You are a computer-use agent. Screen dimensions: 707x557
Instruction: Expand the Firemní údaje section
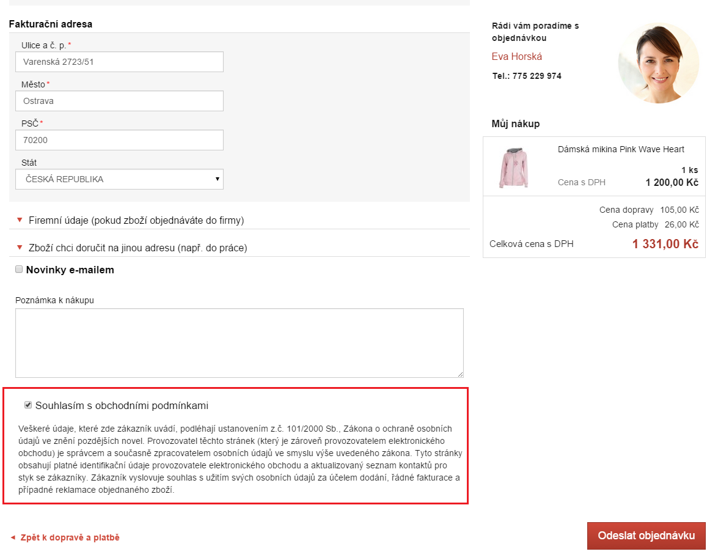[x=136, y=221]
